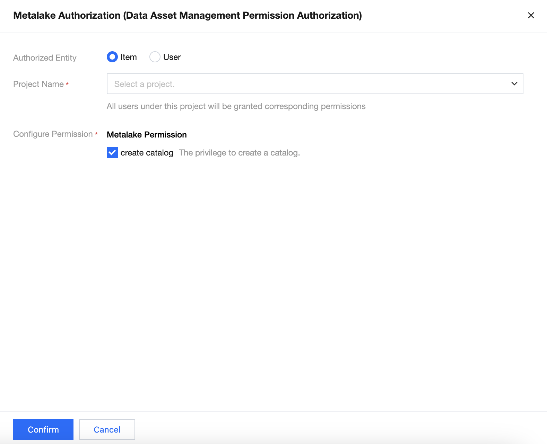Uncheck the create catalog checkbox

(112, 152)
